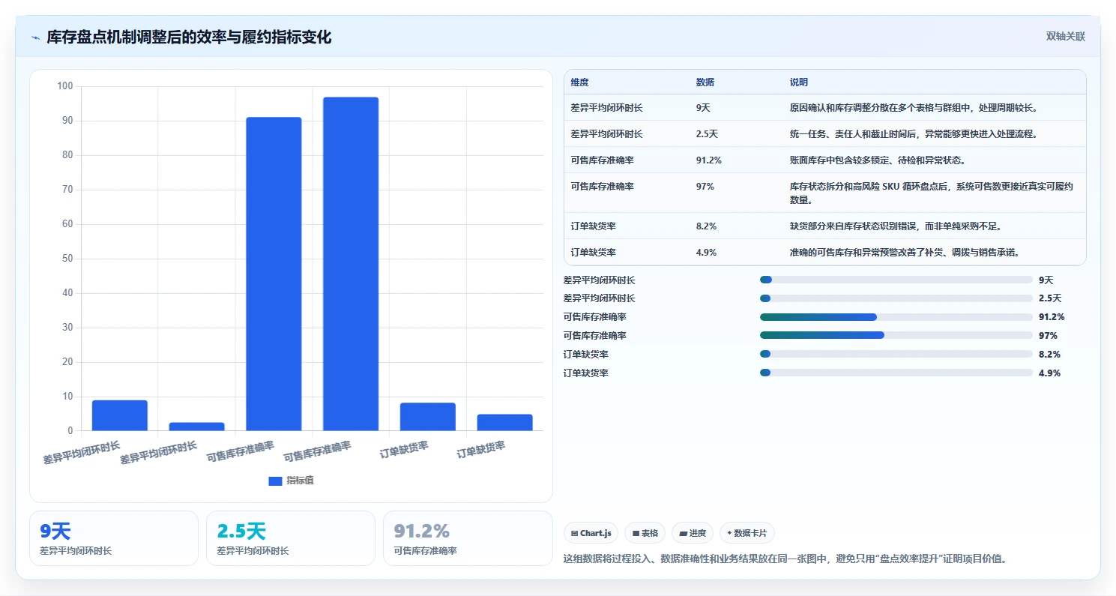Open the 91.2% 可售库存准确率 data card

tap(468, 538)
